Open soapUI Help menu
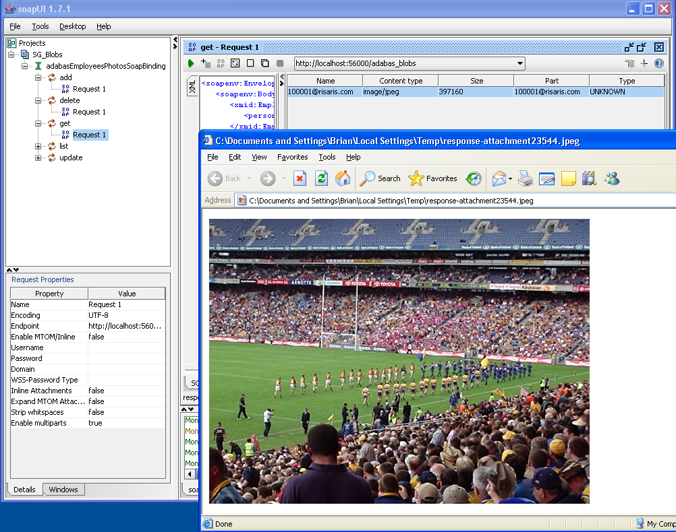Image resolution: width=676 pixels, height=532 pixels. coord(103,26)
